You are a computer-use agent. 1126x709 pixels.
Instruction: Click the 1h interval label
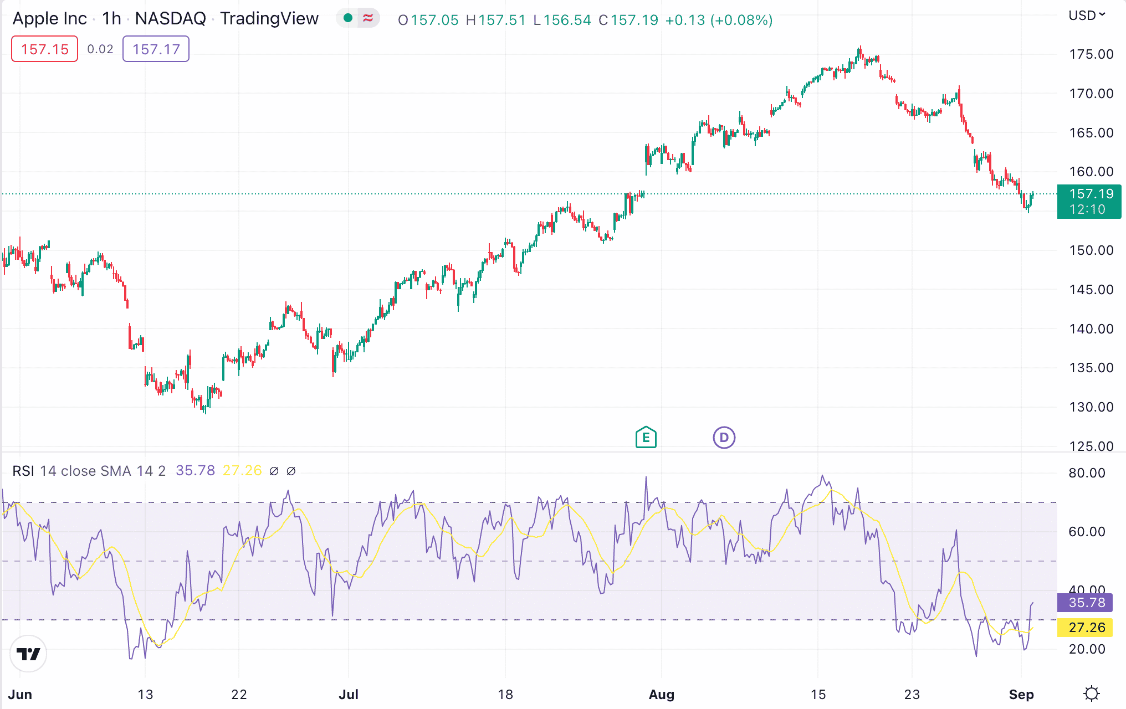point(111,19)
